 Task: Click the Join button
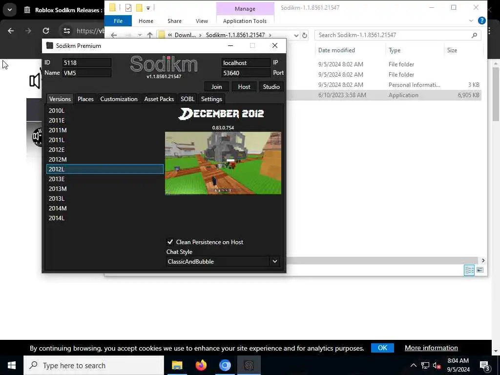point(216,87)
